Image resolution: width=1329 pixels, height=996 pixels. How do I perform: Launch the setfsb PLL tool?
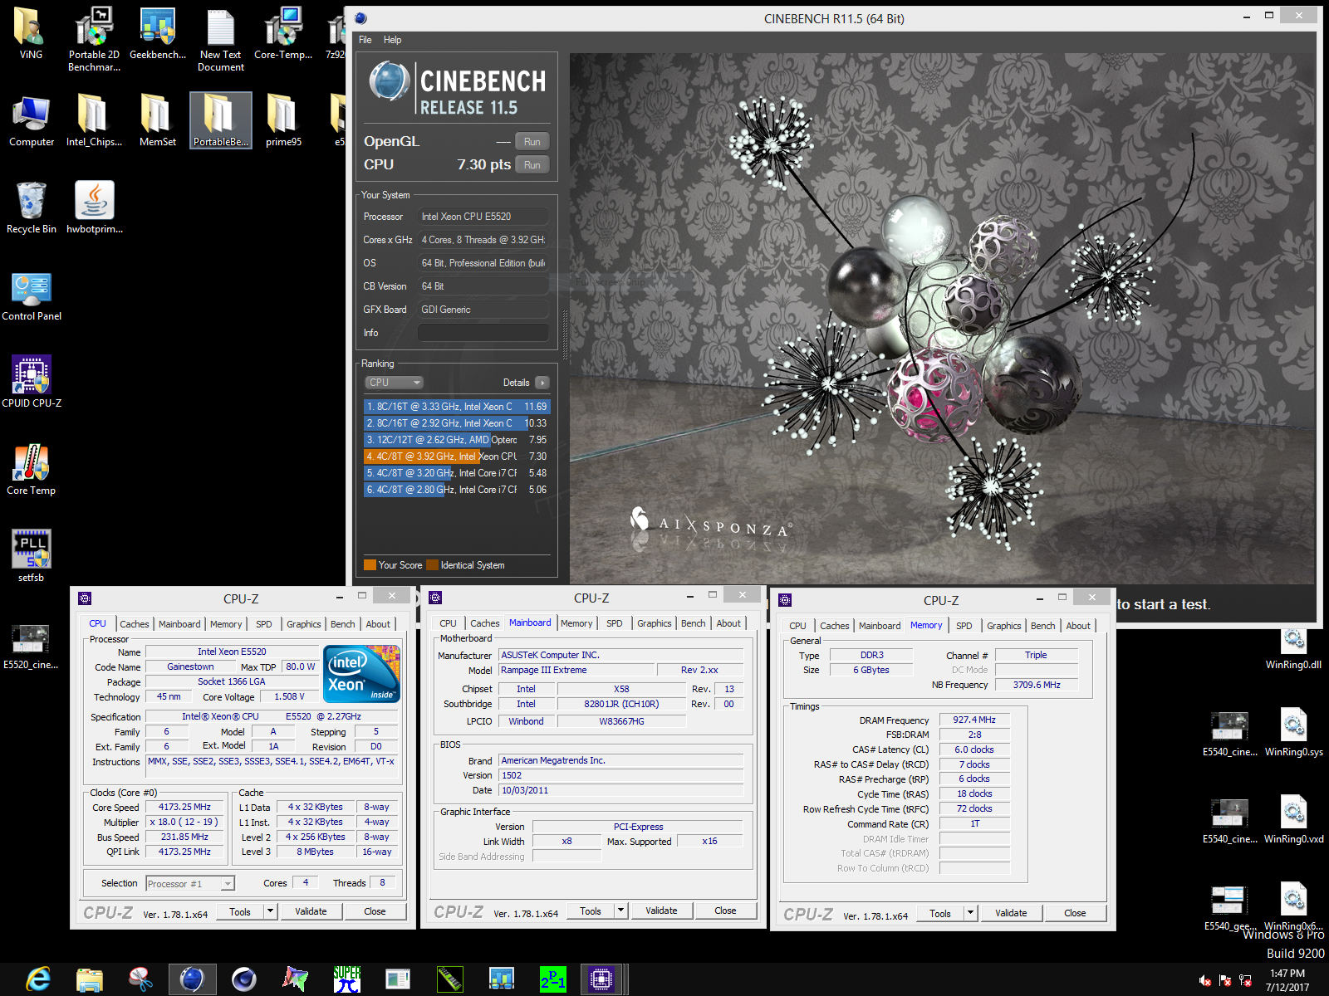[x=32, y=557]
